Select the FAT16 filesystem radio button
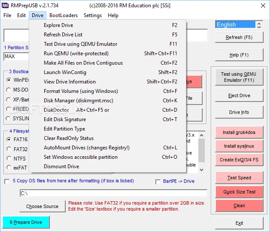This screenshot has height=232, width=270. click(x=9, y=140)
